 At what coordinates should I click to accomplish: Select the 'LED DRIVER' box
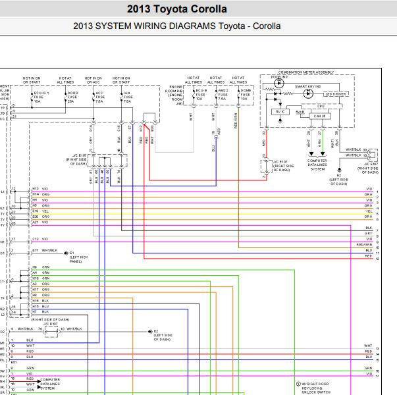coord(336,94)
